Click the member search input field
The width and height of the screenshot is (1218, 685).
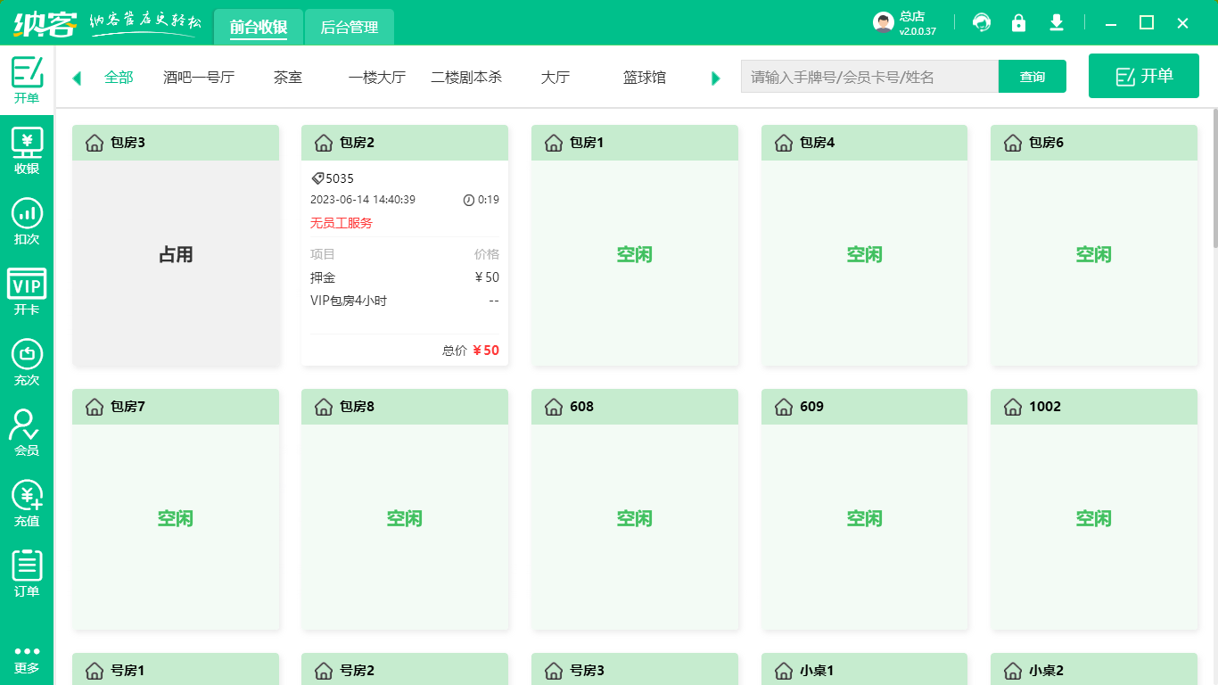[x=869, y=77]
